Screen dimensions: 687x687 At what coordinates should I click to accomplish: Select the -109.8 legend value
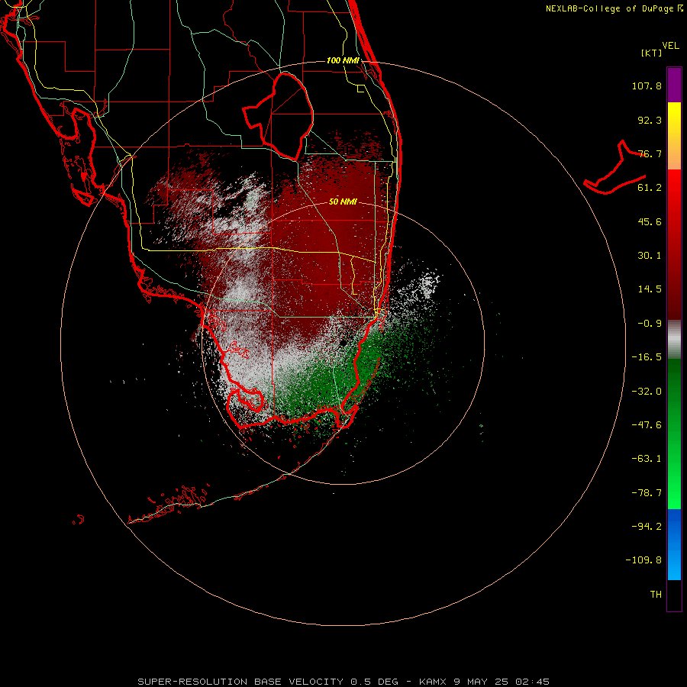[x=643, y=560]
